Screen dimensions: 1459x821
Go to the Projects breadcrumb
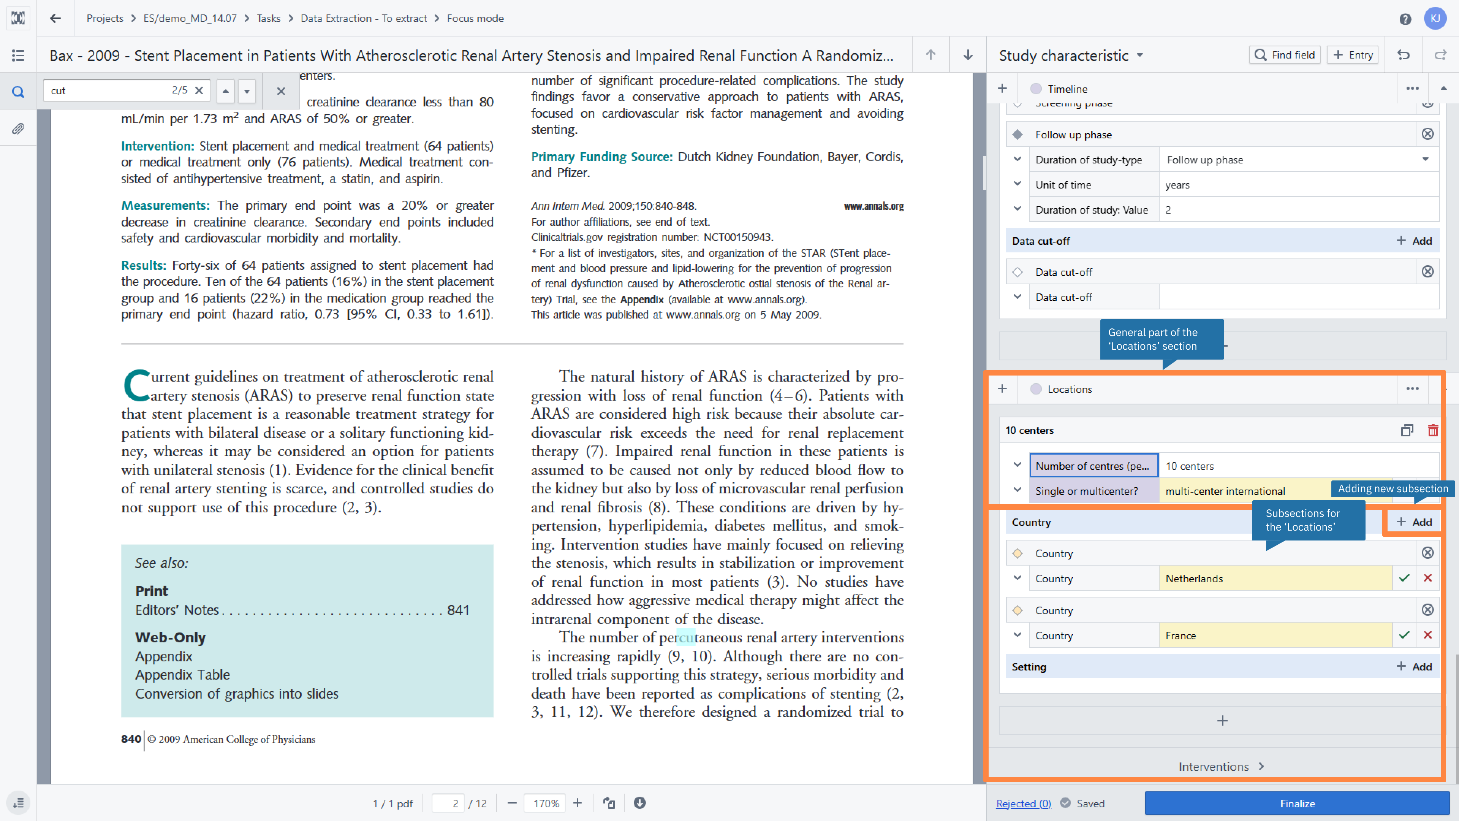pyautogui.click(x=105, y=18)
